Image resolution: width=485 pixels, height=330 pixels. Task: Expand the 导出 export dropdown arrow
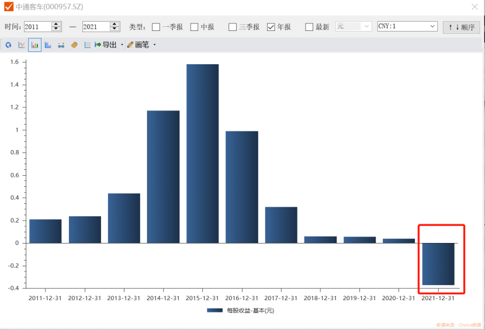point(122,45)
